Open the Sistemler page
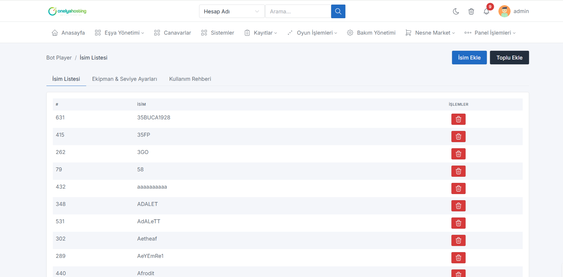Screen dimensions: 563x277 click(x=217, y=33)
